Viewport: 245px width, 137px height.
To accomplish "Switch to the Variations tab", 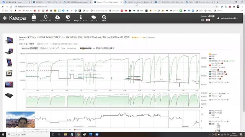I will point(72,48).
